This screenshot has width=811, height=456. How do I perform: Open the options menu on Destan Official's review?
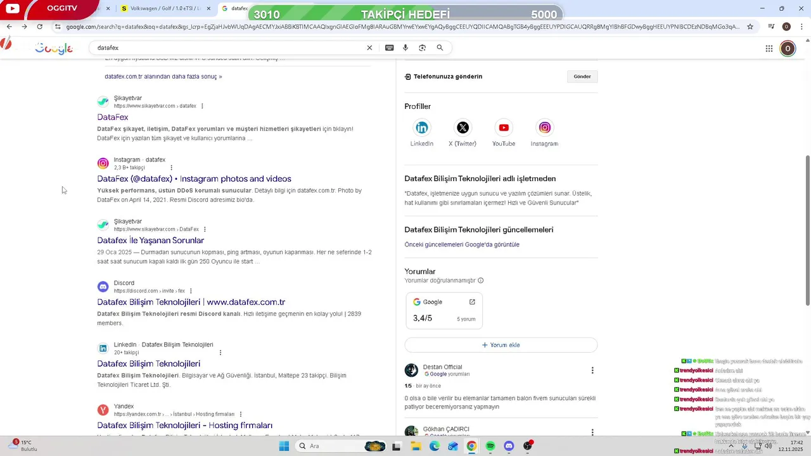tap(592, 370)
